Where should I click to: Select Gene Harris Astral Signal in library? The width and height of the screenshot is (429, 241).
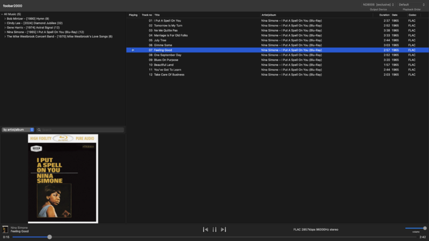33,27
